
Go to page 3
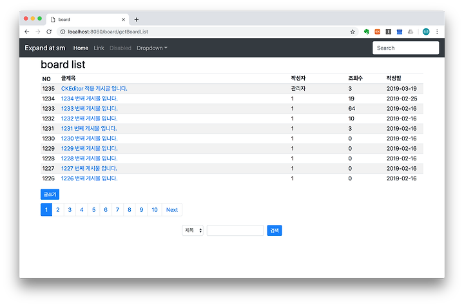[x=70, y=210]
